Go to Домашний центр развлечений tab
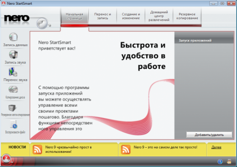The width and height of the screenshot is (237, 167). tap(159, 16)
